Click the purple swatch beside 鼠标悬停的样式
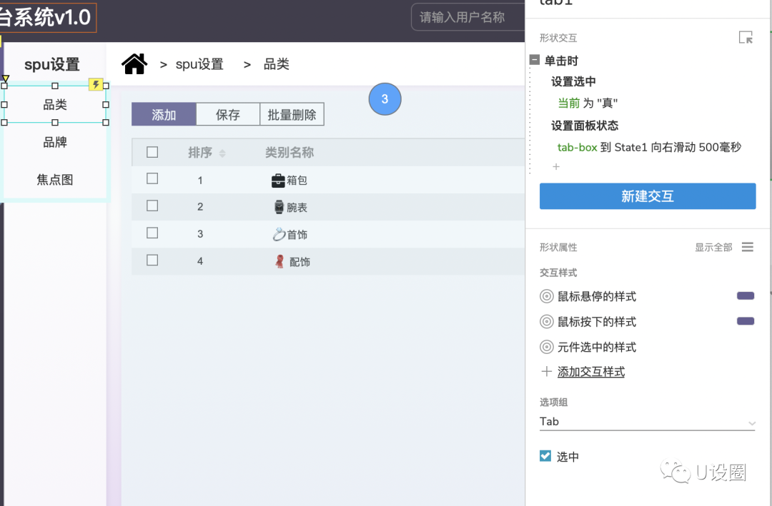Viewport: 772px width, 506px height. click(x=746, y=295)
